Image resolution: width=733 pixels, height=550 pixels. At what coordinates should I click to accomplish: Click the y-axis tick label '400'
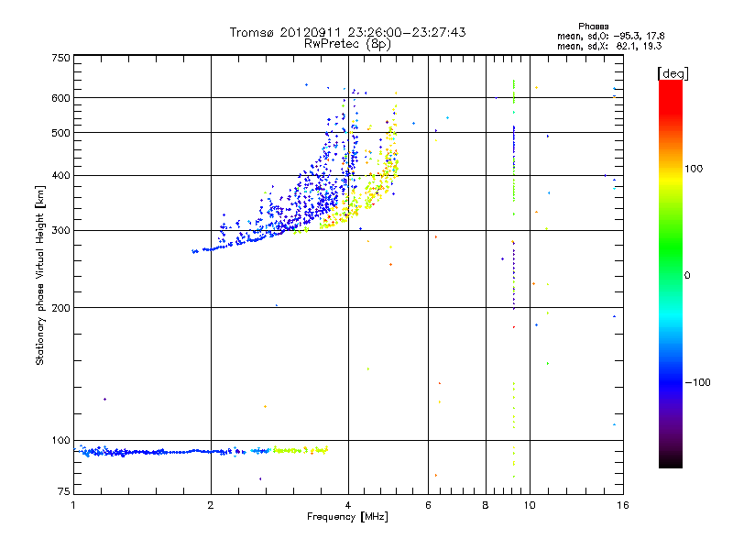[x=60, y=175]
